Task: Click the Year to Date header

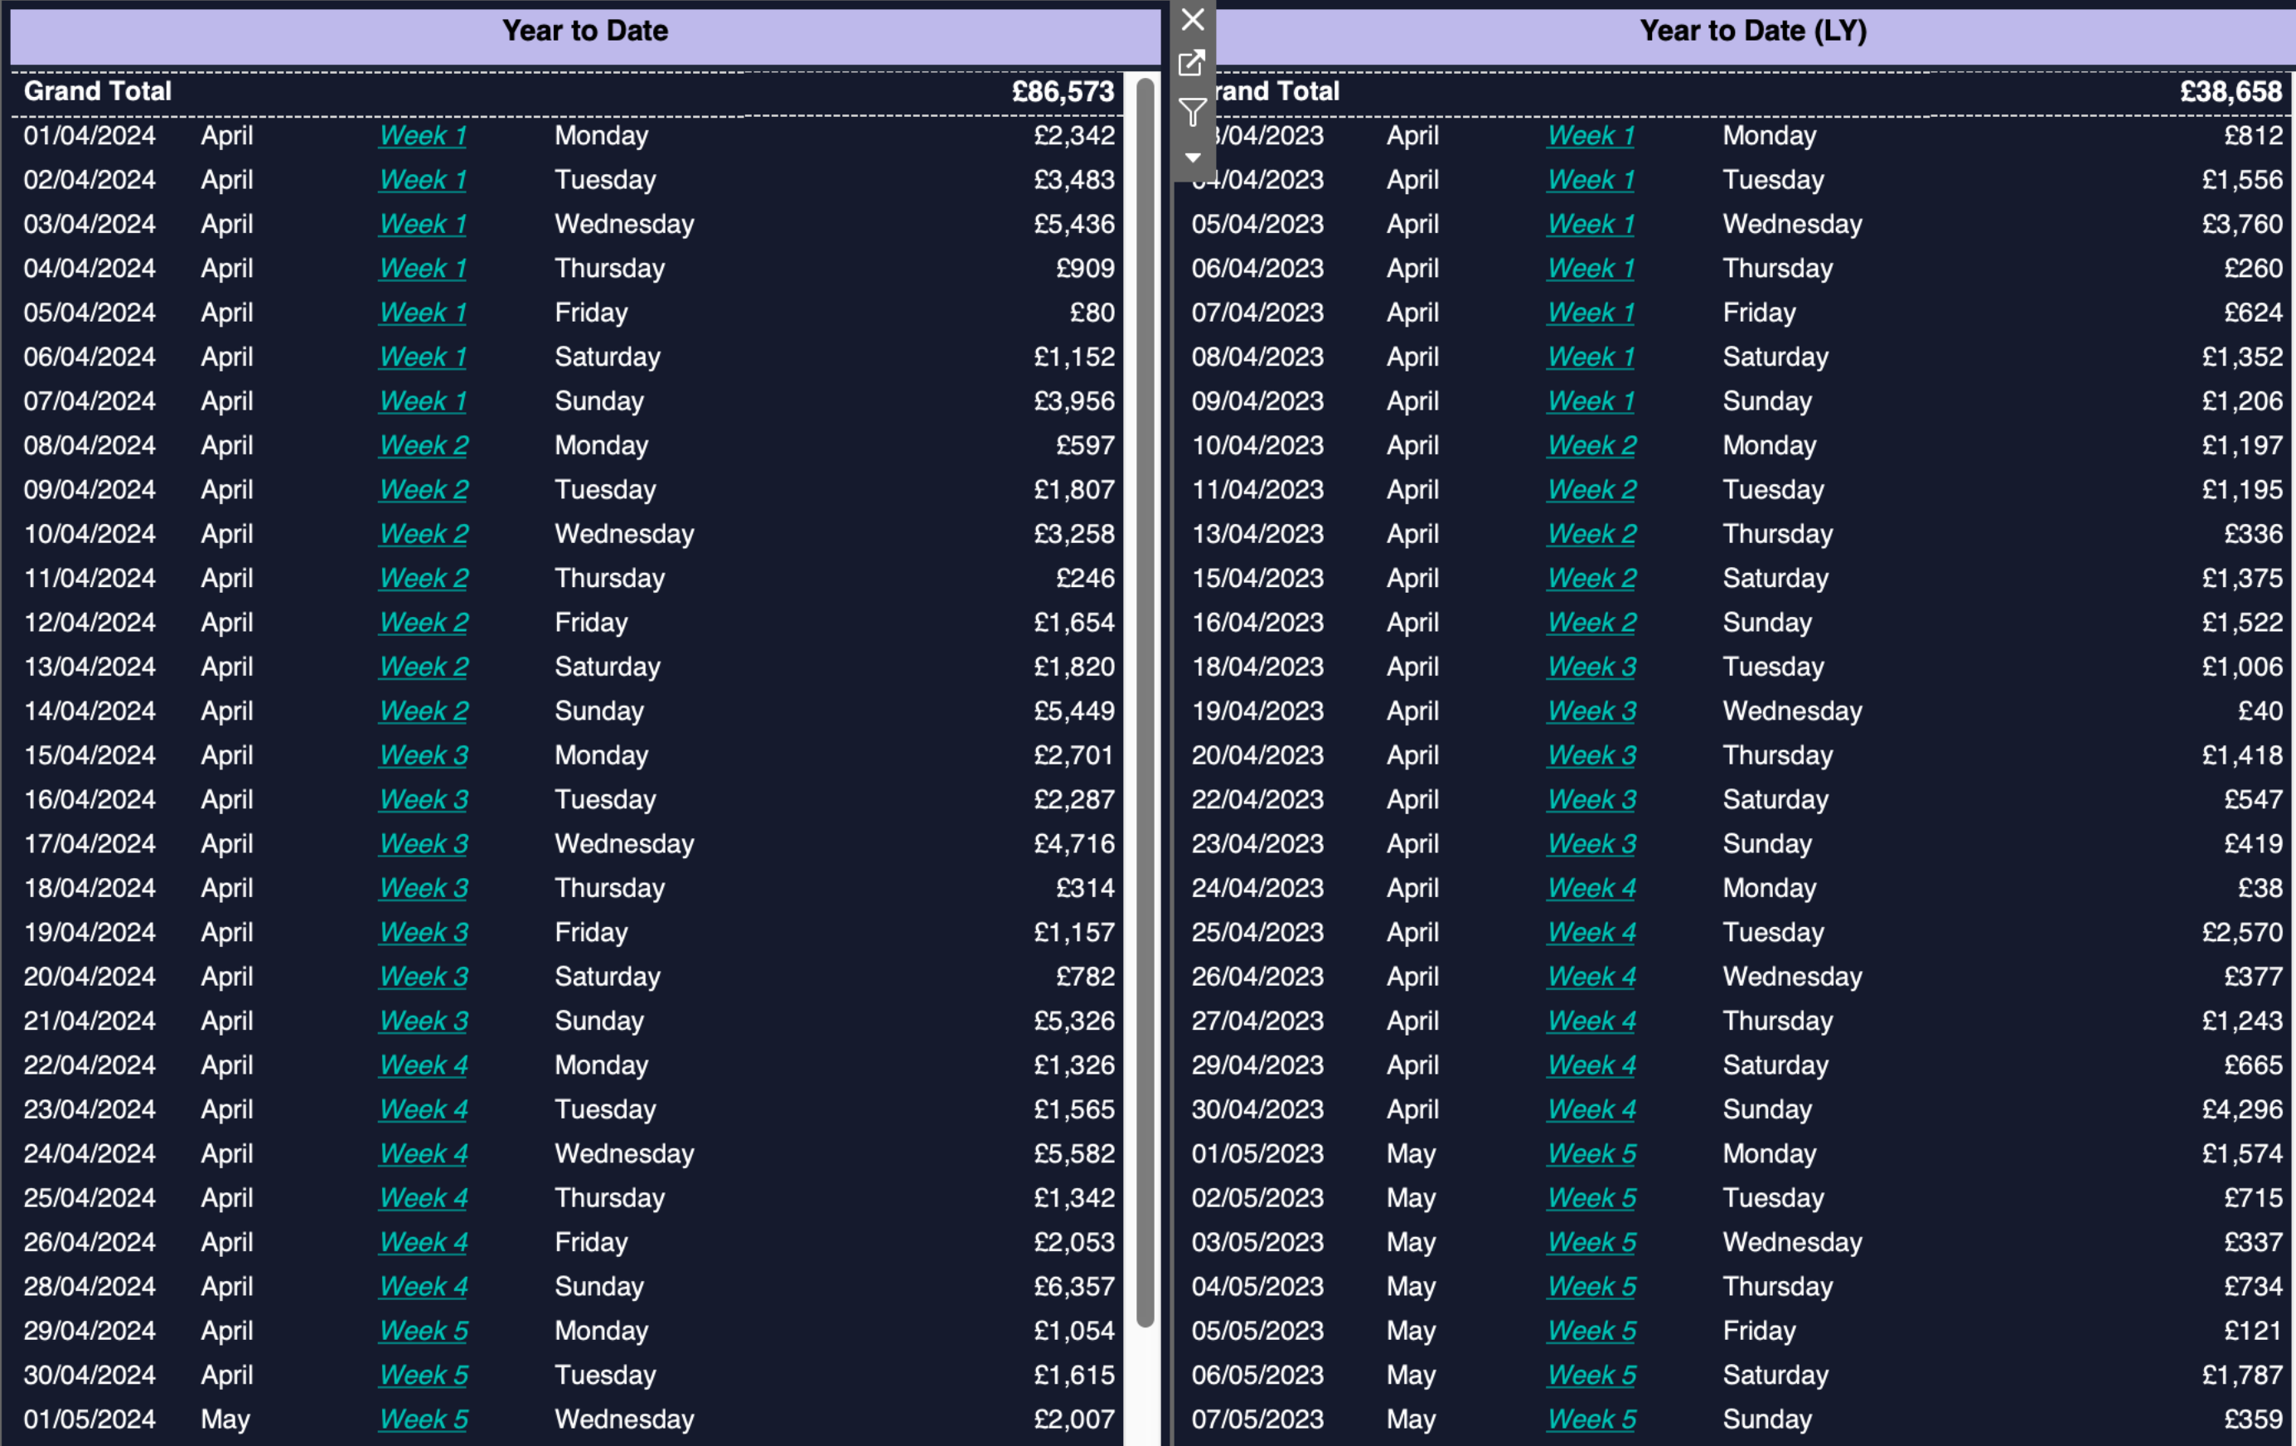Action: (x=584, y=32)
